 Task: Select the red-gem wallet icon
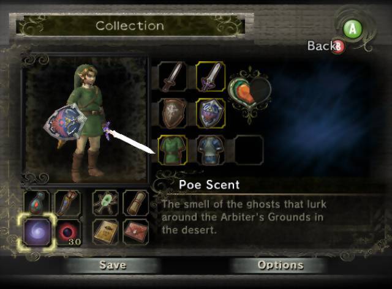point(37,203)
